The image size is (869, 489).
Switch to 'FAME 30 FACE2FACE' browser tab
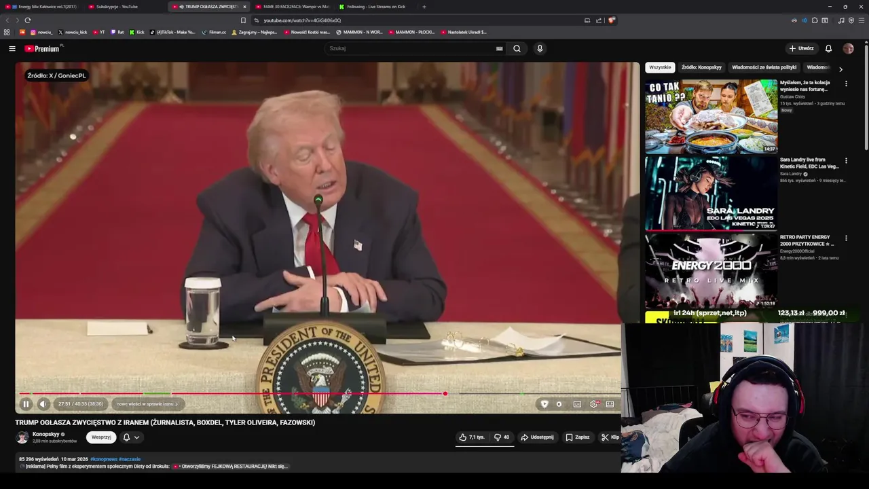292,7
